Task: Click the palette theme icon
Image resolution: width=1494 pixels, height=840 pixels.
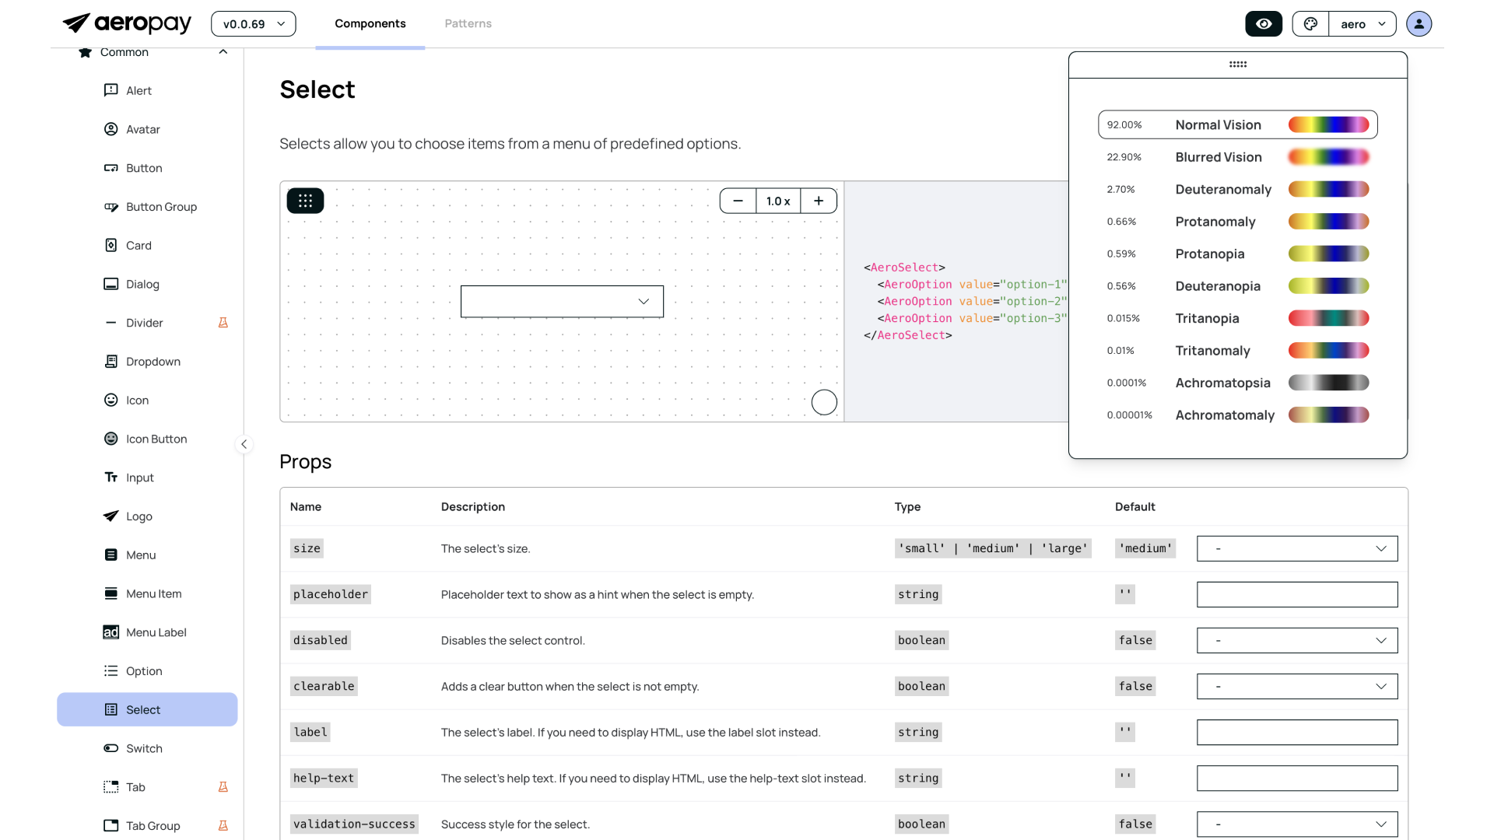Action: (1310, 24)
